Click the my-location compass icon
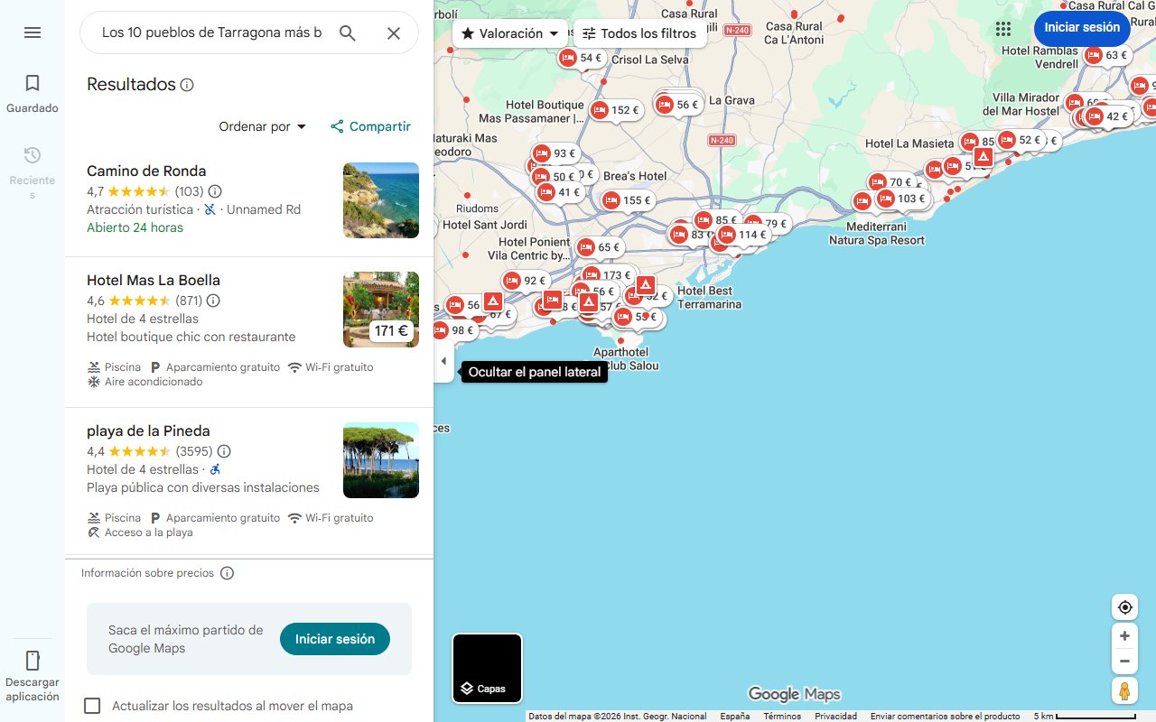Image resolution: width=1156 pixels, height=722 pixels. pos(1124,606)
